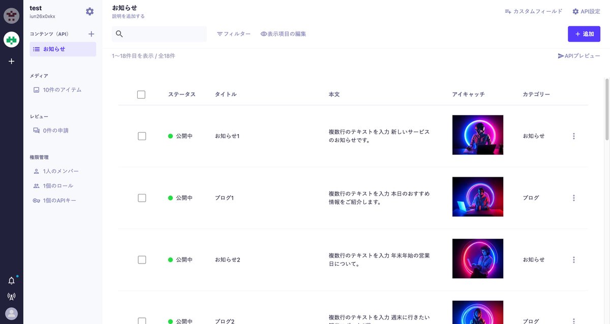Open the more options menu for ブログ1

(574, 198)
